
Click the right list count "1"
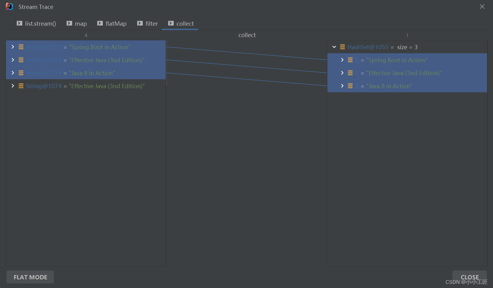pos(407,35)
